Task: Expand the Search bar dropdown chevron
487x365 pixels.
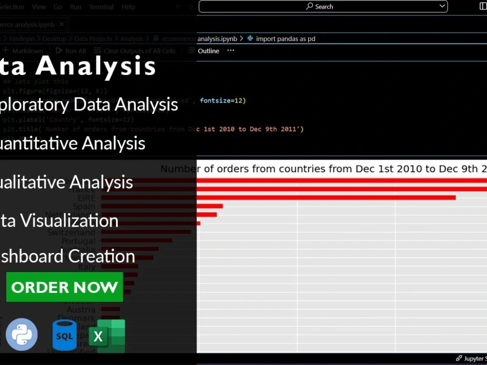Action: point(442,6)
